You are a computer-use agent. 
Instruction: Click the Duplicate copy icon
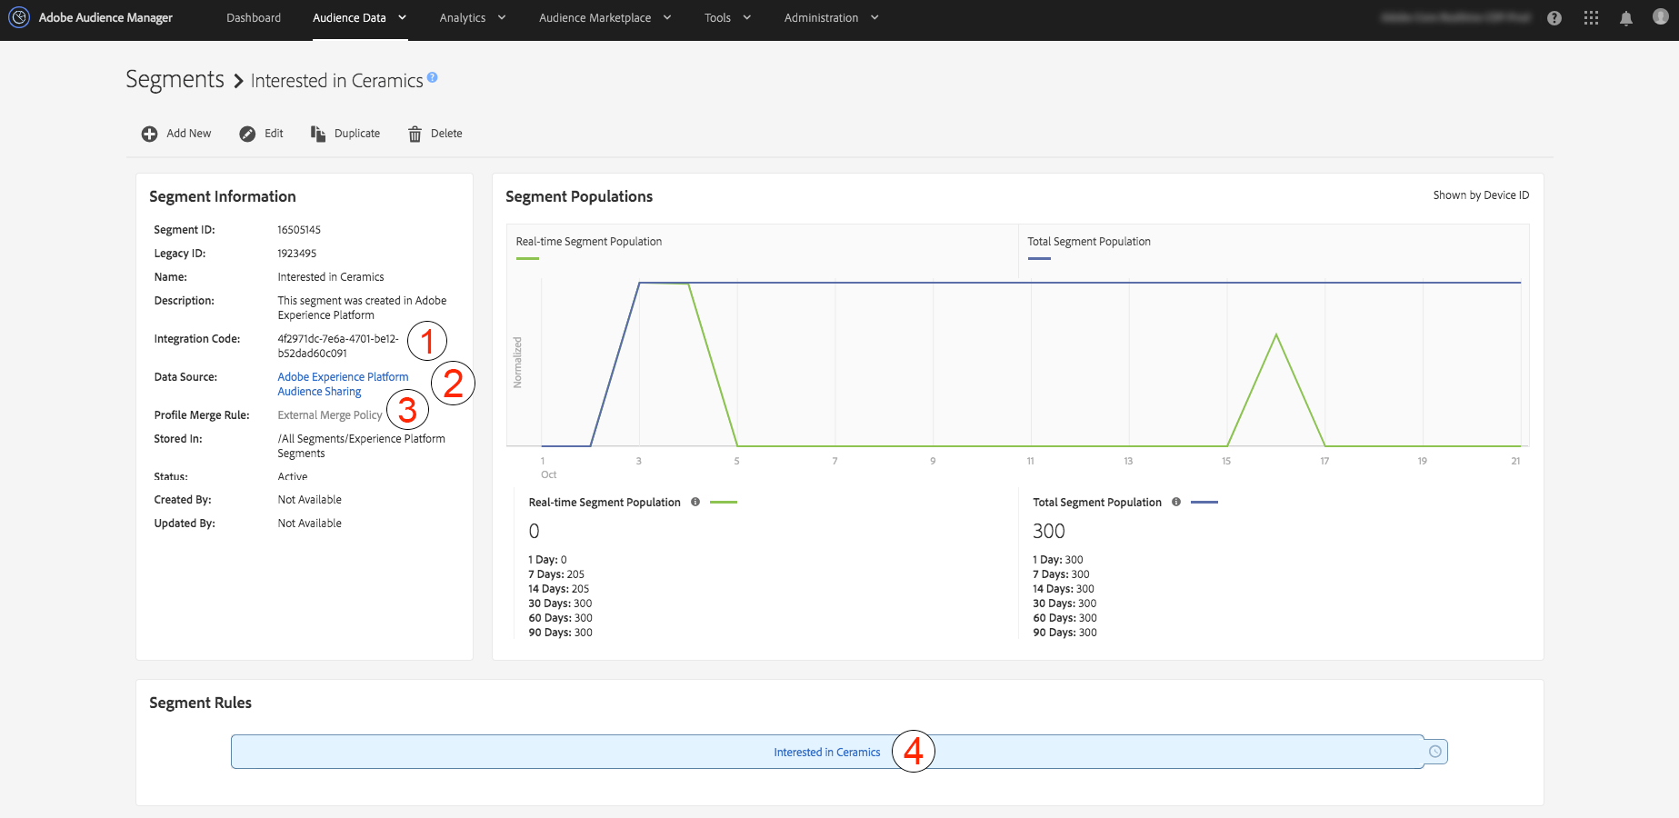point(318,134)
